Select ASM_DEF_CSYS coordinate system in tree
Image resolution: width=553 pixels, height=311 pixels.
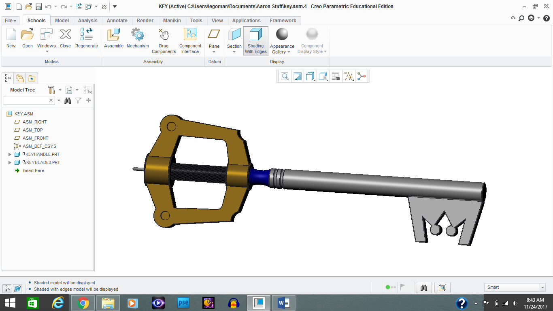tap(39, 146)
